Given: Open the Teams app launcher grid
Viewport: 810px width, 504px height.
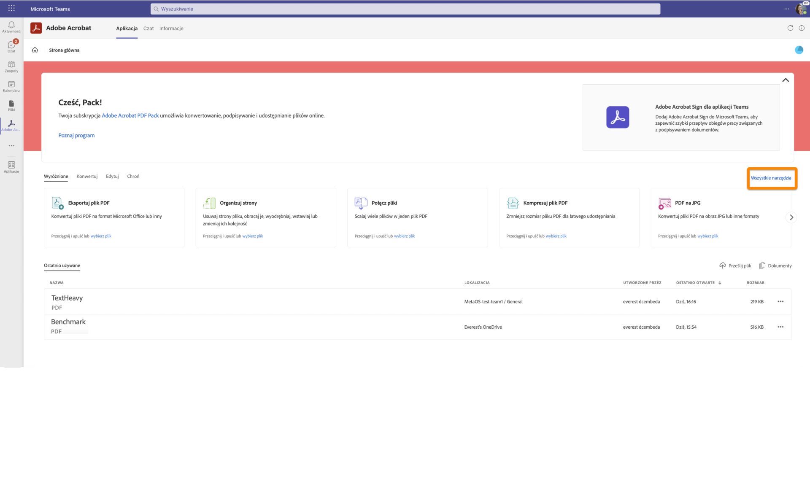Looking at the screenshot, I should pos(11,8).
